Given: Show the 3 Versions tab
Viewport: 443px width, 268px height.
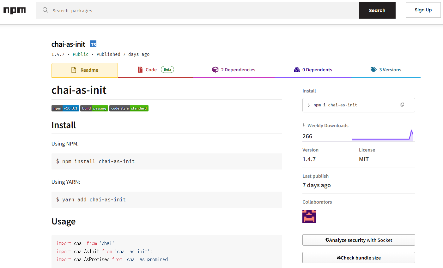Looking at the screenshot, I should tap(386, 70).
